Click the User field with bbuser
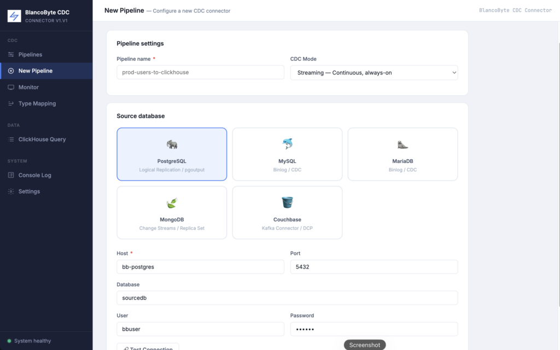This screenshot has width=560, height=350. coord(200,329)
